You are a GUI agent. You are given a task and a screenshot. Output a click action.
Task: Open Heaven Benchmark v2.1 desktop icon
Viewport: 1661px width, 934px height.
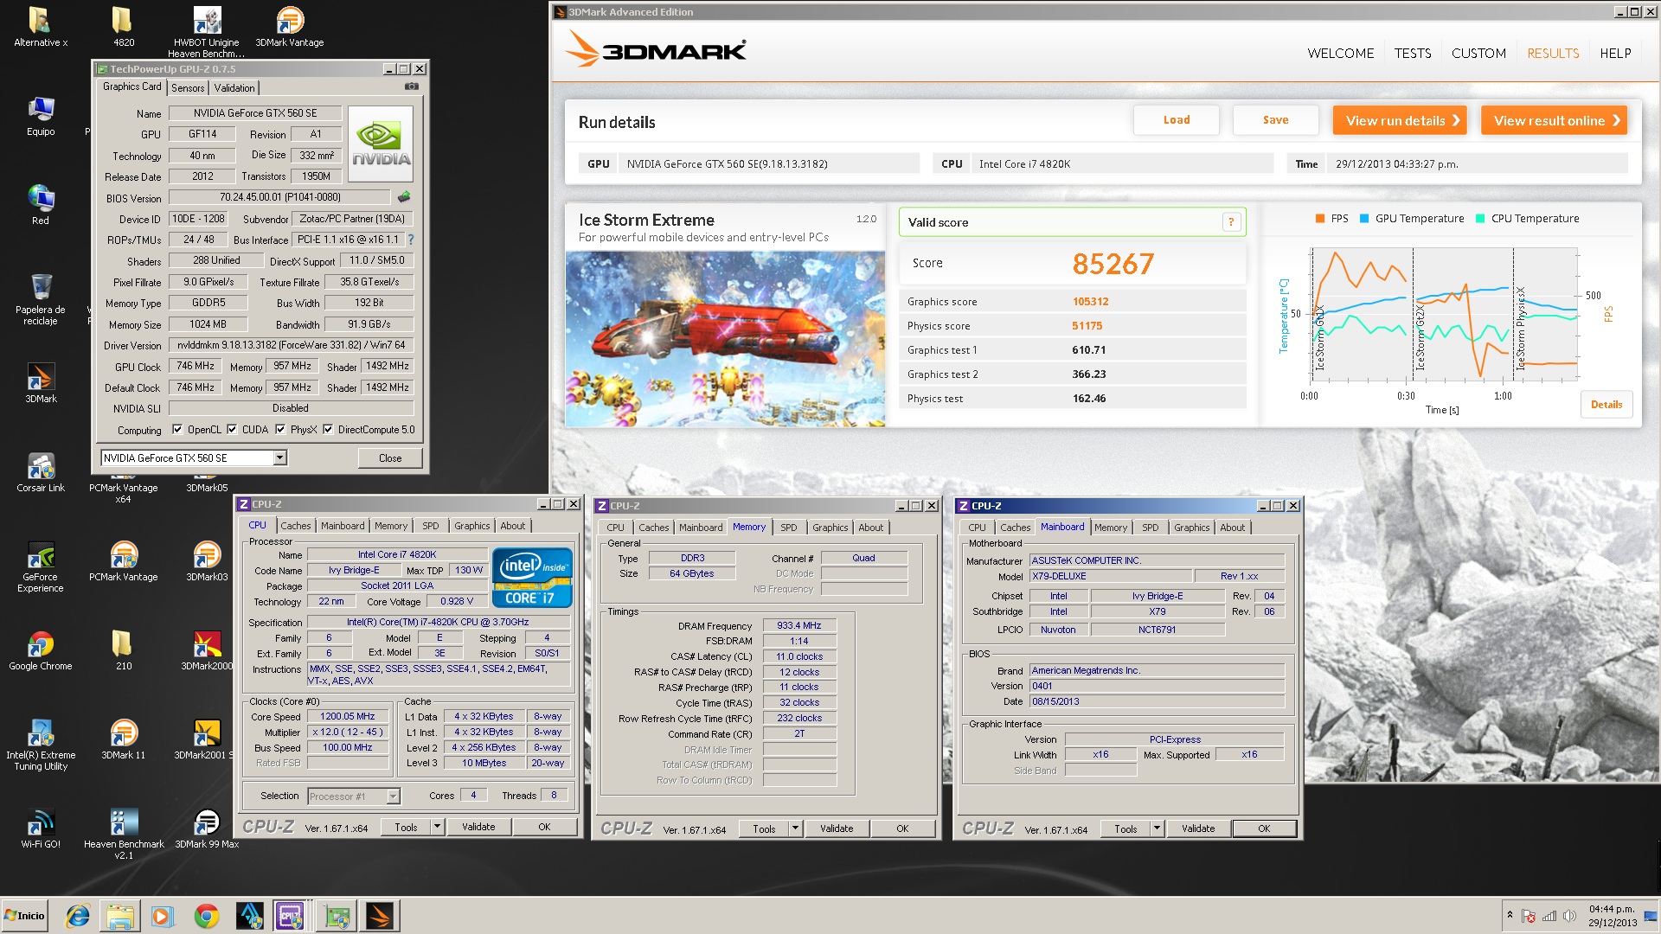pyautogui.click(x=124, y=834)
